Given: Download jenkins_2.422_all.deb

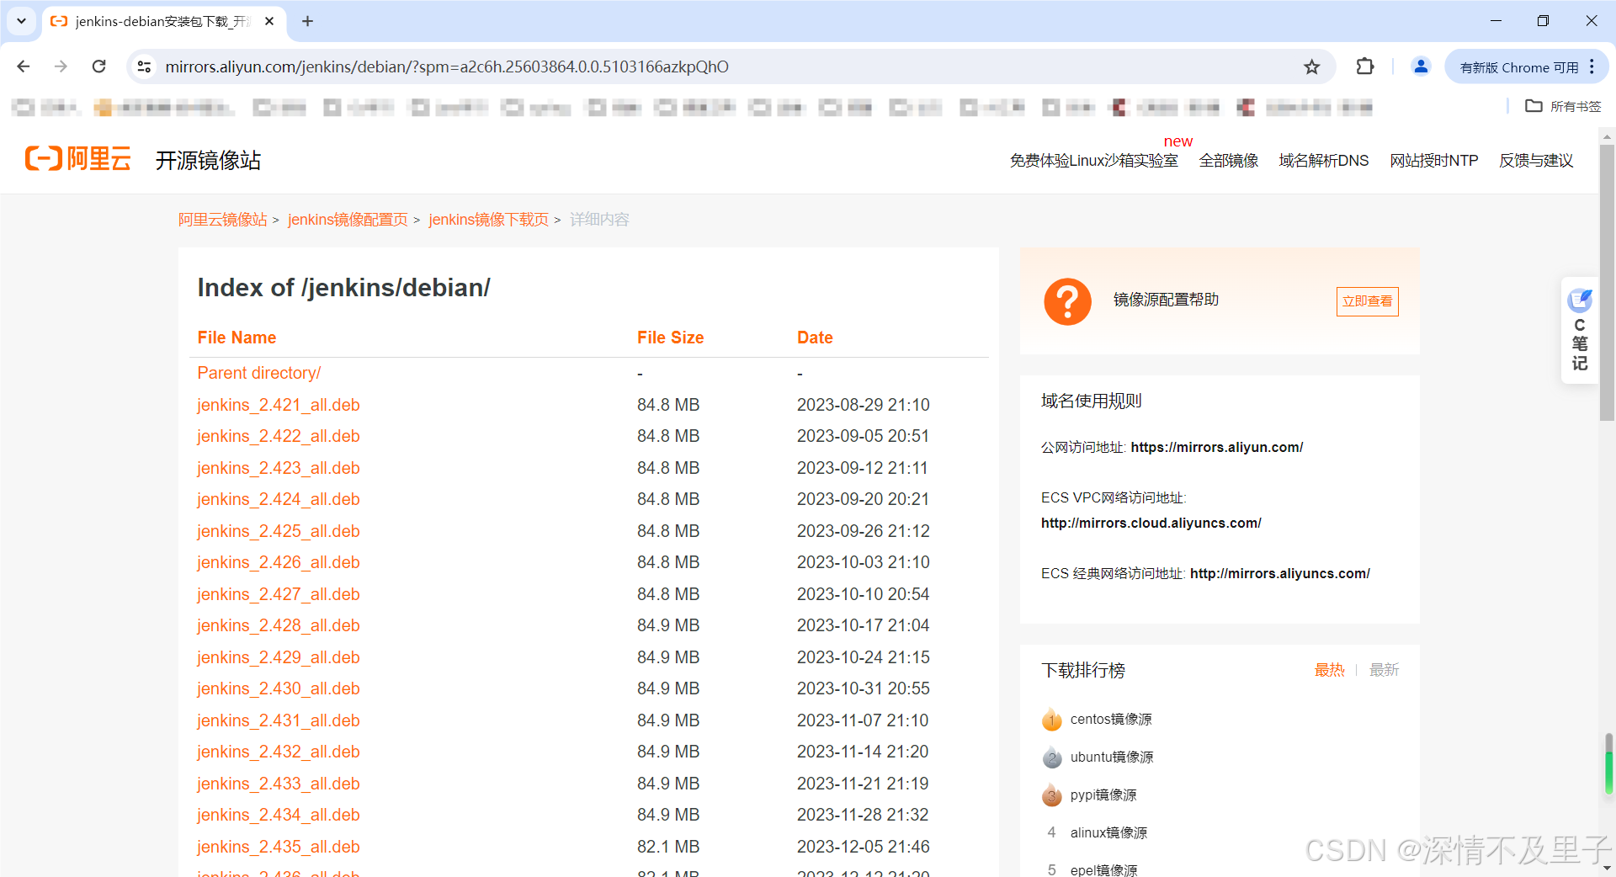Looking at the screenshot, I should (279, 436).
